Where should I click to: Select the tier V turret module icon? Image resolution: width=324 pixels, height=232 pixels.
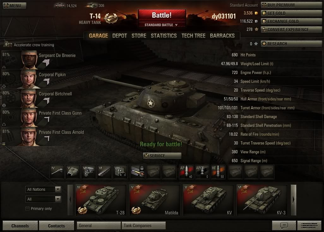(x=73, y=172)
